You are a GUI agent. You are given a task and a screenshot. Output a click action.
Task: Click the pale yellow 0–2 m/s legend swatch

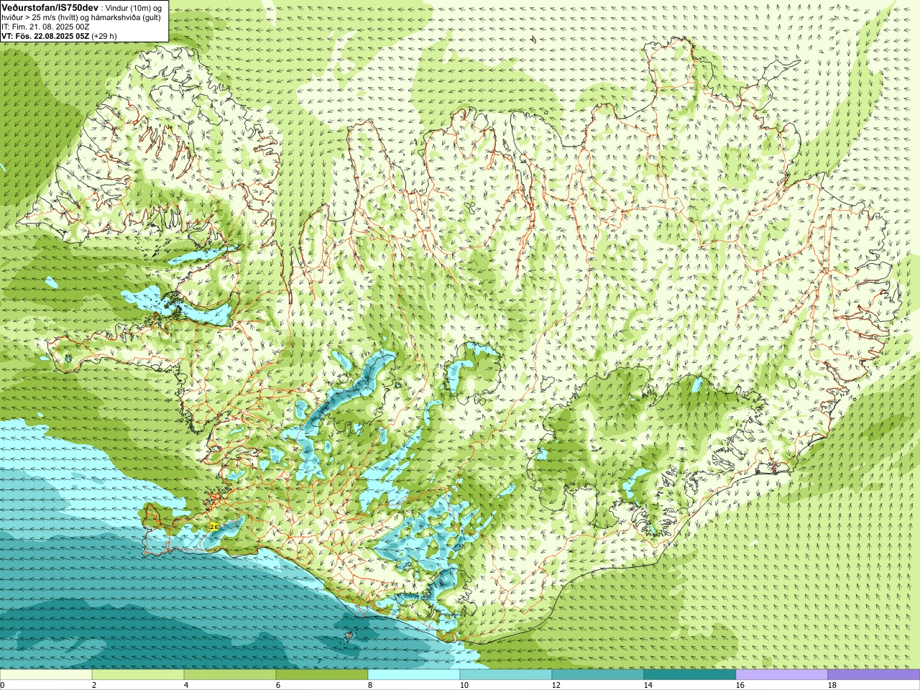click(x=46, y=675)
